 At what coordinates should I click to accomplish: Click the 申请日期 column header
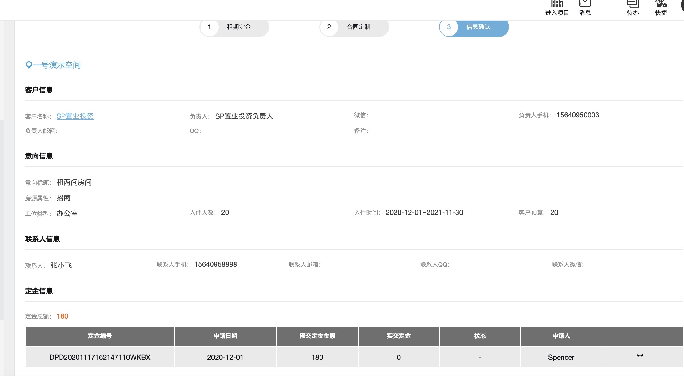point(225,336)
